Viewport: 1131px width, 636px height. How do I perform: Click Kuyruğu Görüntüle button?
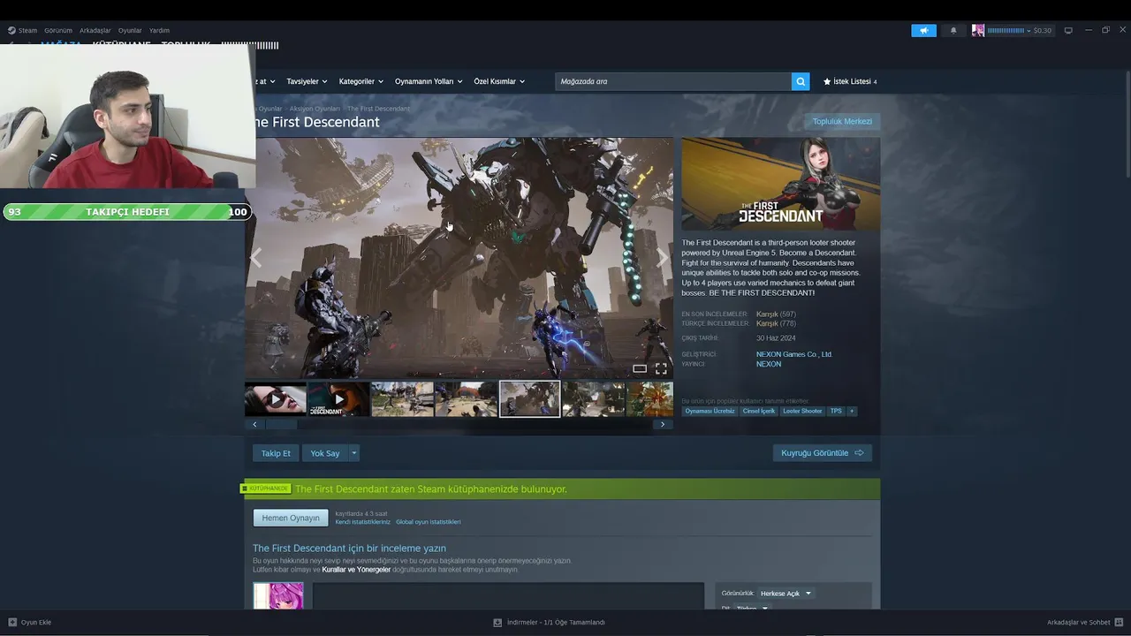(823, 453)
